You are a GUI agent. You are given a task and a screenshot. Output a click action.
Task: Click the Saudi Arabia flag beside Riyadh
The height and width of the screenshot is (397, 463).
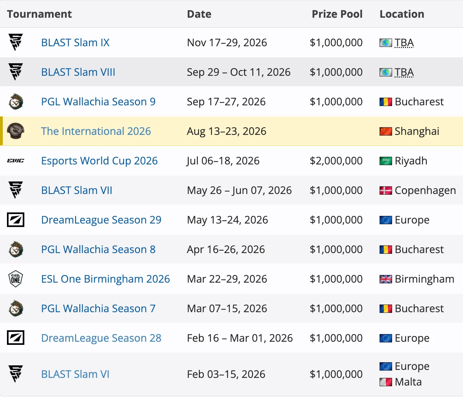(x=385, y=161)
